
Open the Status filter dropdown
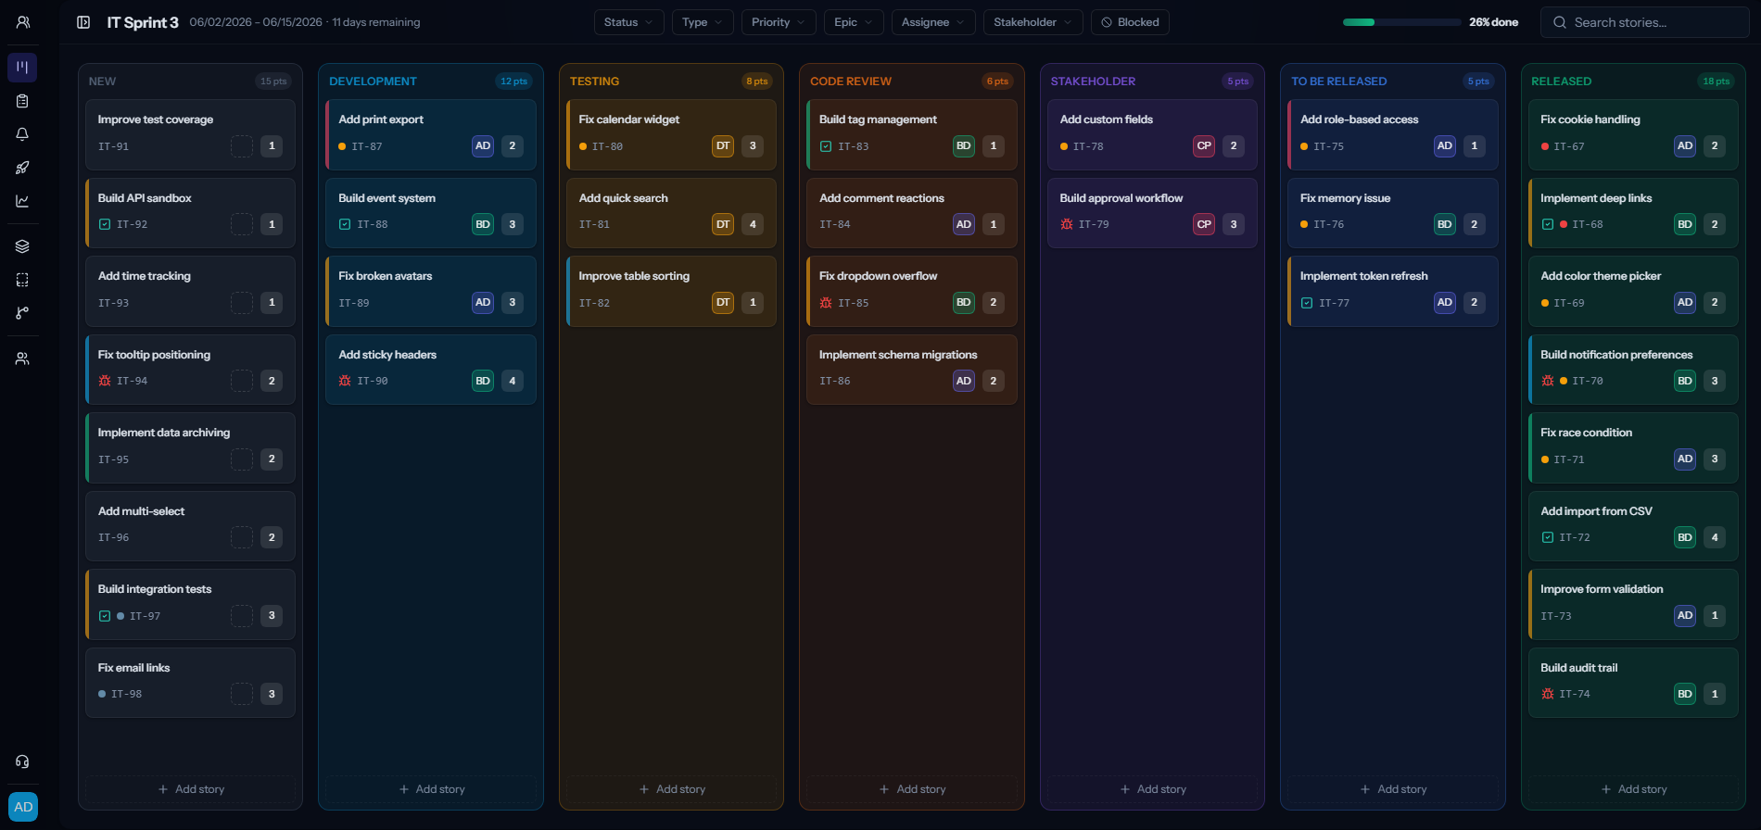(628, 22)
